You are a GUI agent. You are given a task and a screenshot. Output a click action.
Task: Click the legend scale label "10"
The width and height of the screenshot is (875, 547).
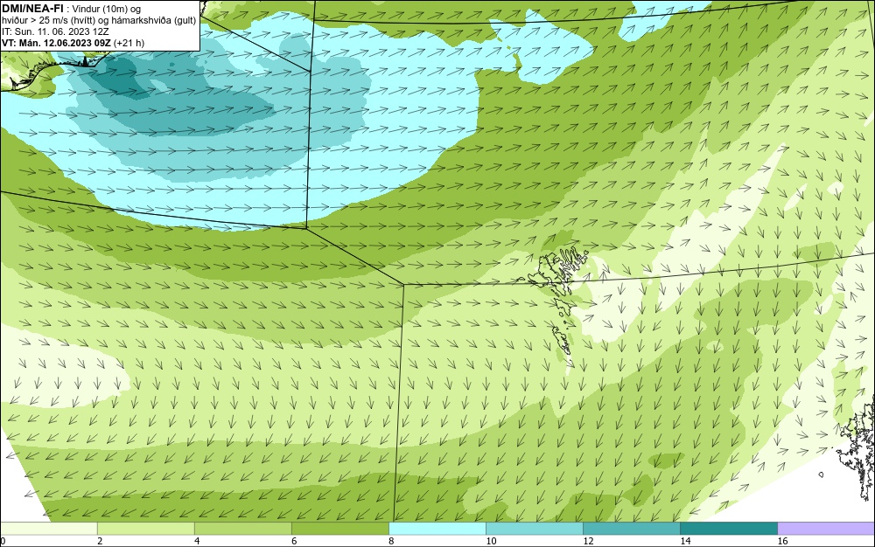[x=491, y=541]
